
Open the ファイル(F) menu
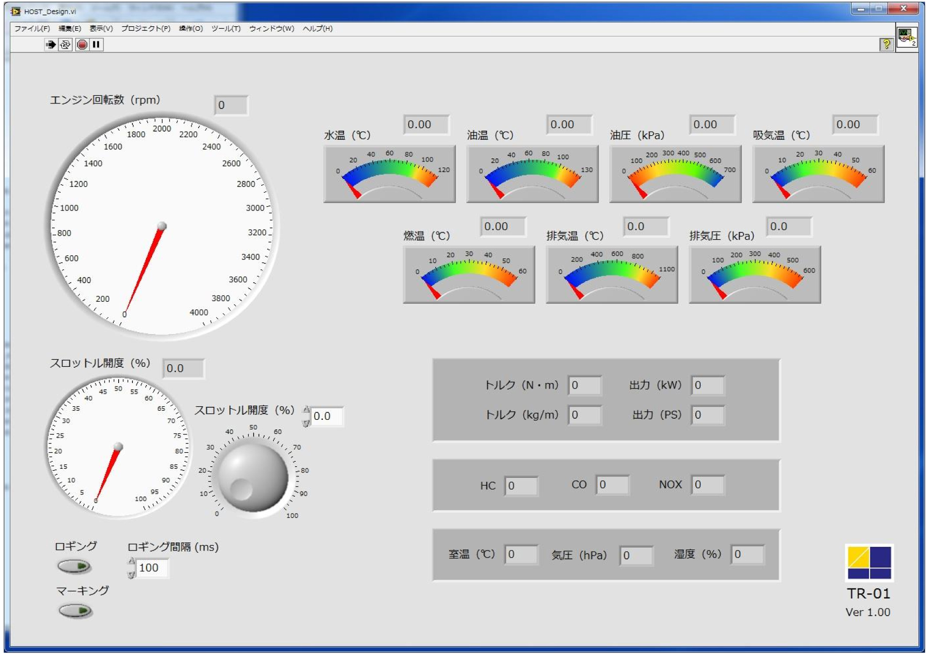tap(32, 29)
